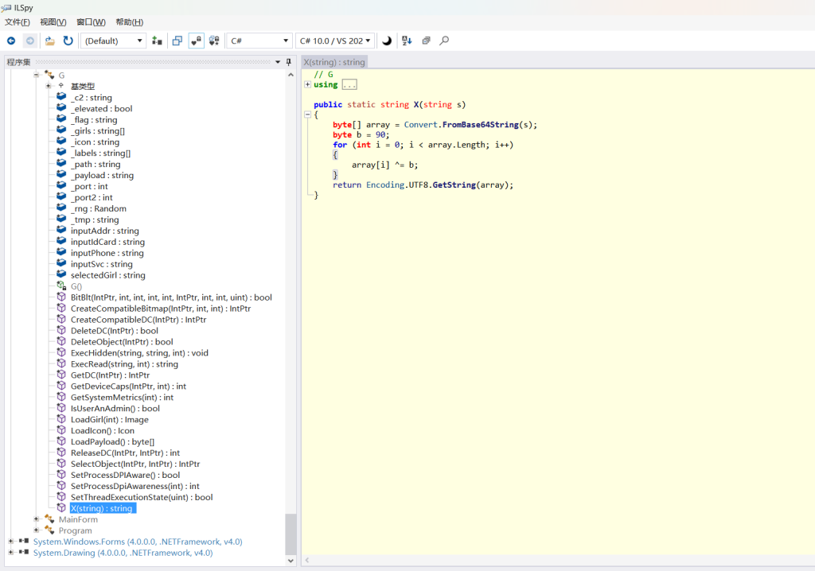Open the 帮助(H) menu

130,21
